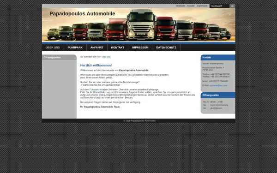Go to the Fuhrpark page
This screenshot has height=173, width=277.
[x=75, y=48]
